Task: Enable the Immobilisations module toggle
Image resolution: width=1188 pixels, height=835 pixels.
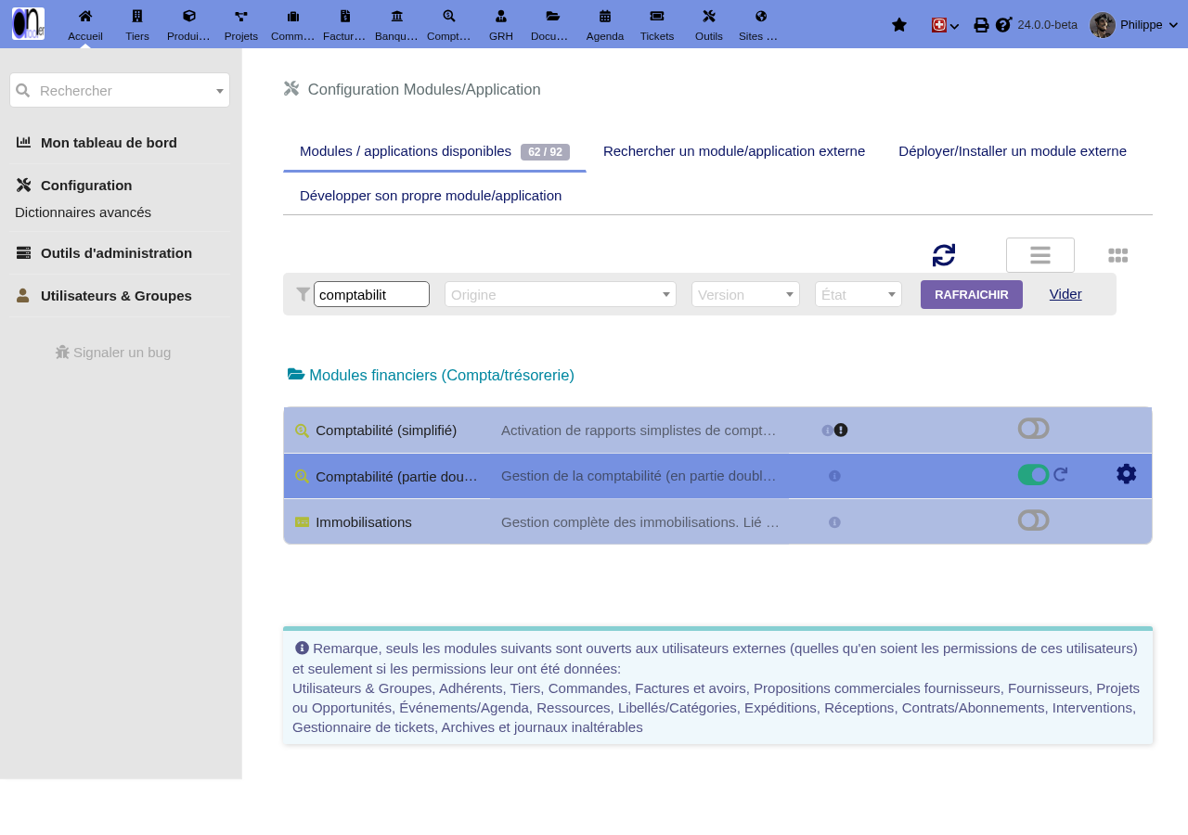Action: [1033, 520]
